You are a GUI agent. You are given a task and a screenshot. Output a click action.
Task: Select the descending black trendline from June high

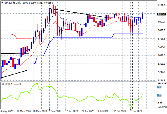coord(80,13)
